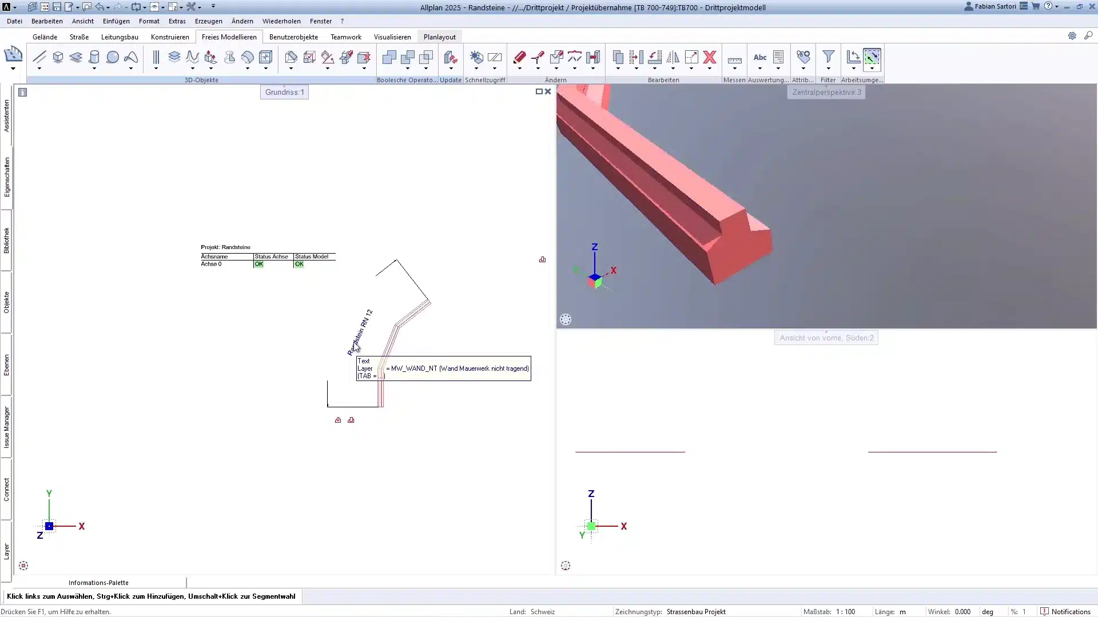Select the Cylinder 3D object tool

(x=94, y=57)
